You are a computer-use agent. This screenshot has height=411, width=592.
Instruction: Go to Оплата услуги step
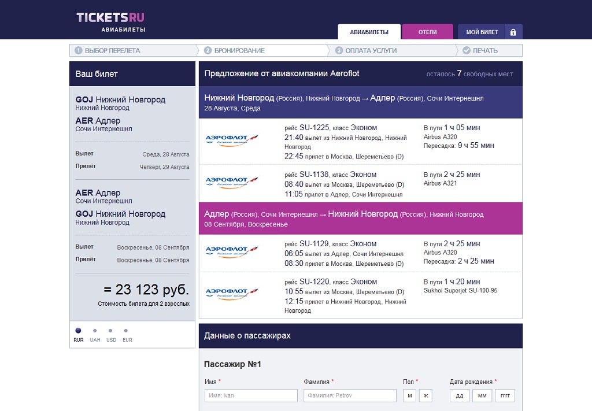(x=371, y=50)
